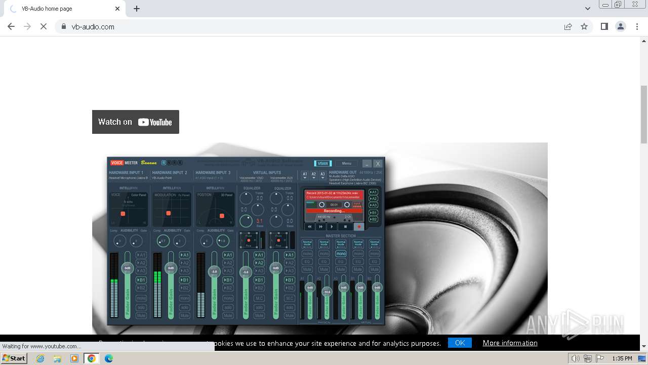Launch Internet Explorer from the taskbar
Image resolution: width=648 pixels, height=365 pixels.
(40, 358)
